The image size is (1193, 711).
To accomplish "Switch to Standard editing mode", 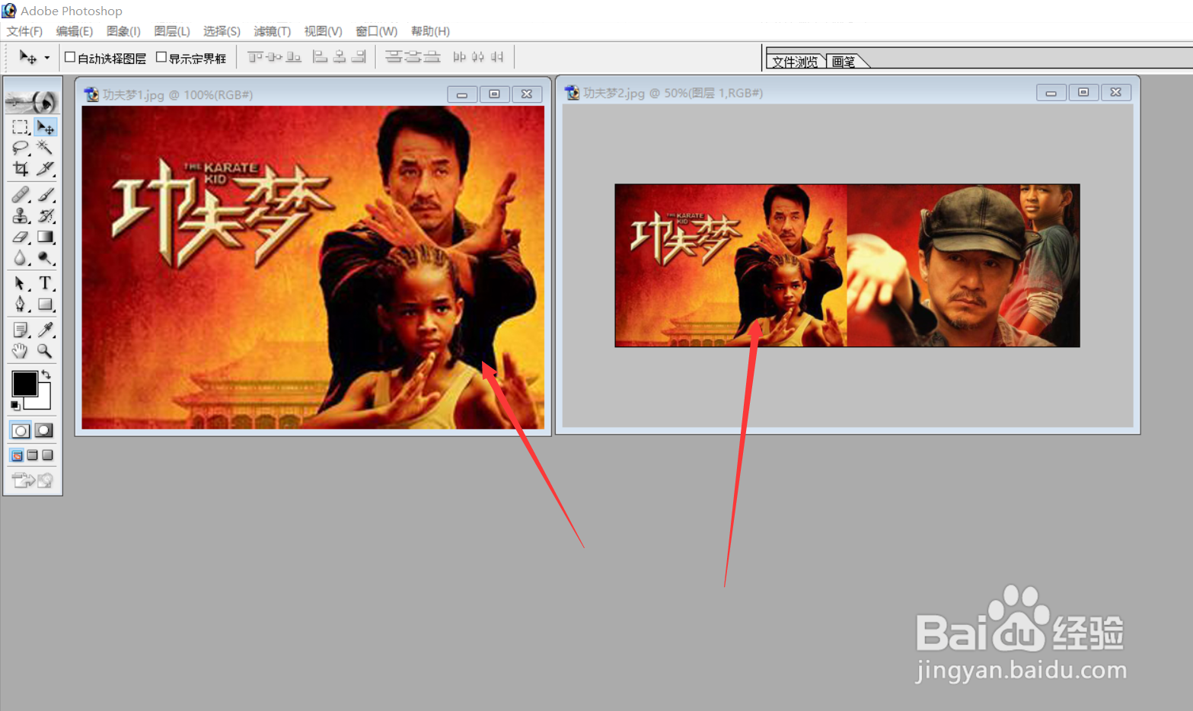I will (21, 431).
